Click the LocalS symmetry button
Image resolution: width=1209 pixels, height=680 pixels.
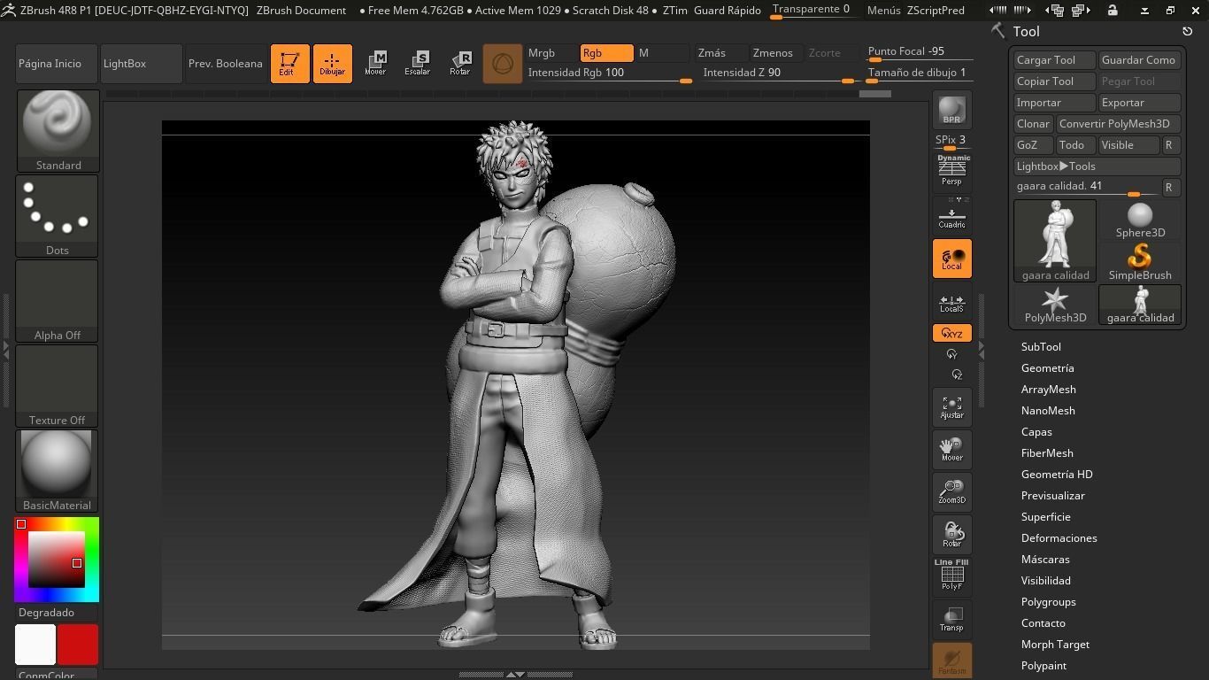tap(952, 301)
